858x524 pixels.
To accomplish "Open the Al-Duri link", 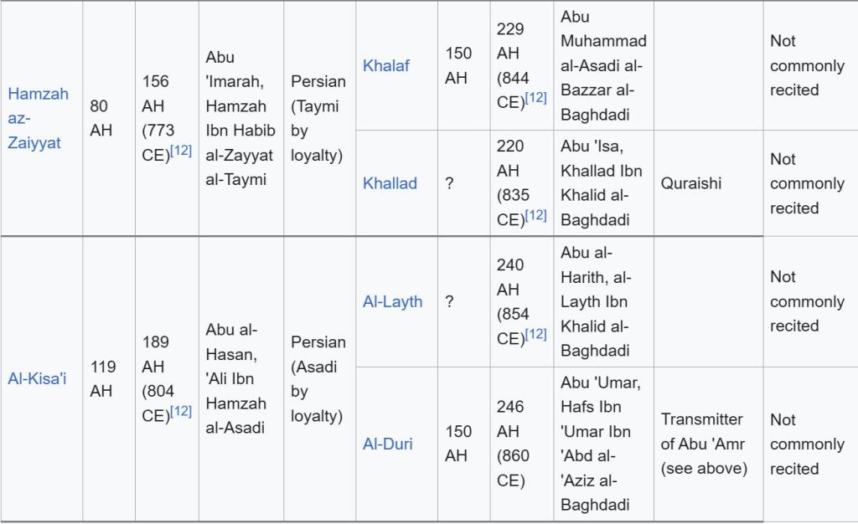I will tap(387, 444).
